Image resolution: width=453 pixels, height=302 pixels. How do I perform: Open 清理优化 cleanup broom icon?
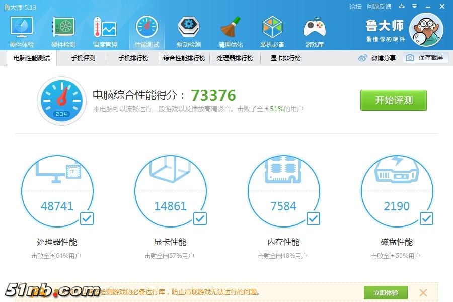[x=230, y=31]
